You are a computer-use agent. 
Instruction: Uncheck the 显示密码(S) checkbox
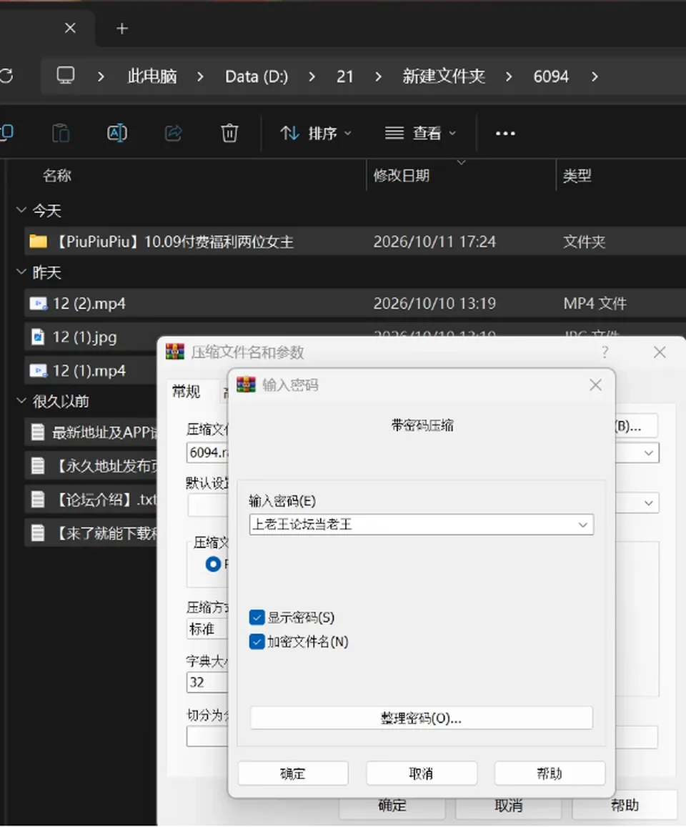pos(257,617)
